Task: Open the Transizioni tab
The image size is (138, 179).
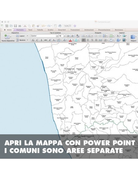Action: 75,30
